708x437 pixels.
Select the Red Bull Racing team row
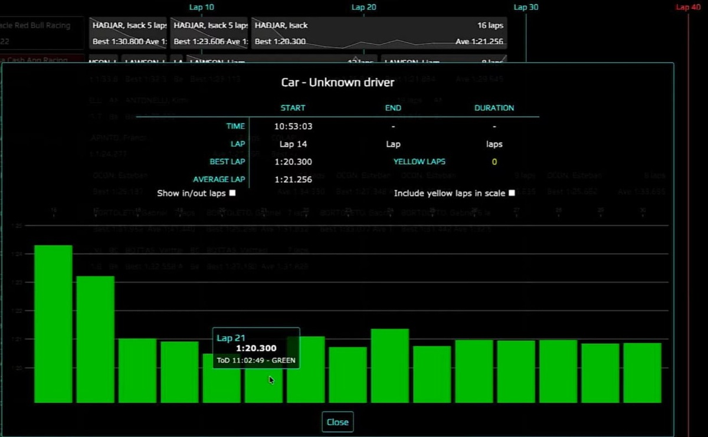point(42,33)
